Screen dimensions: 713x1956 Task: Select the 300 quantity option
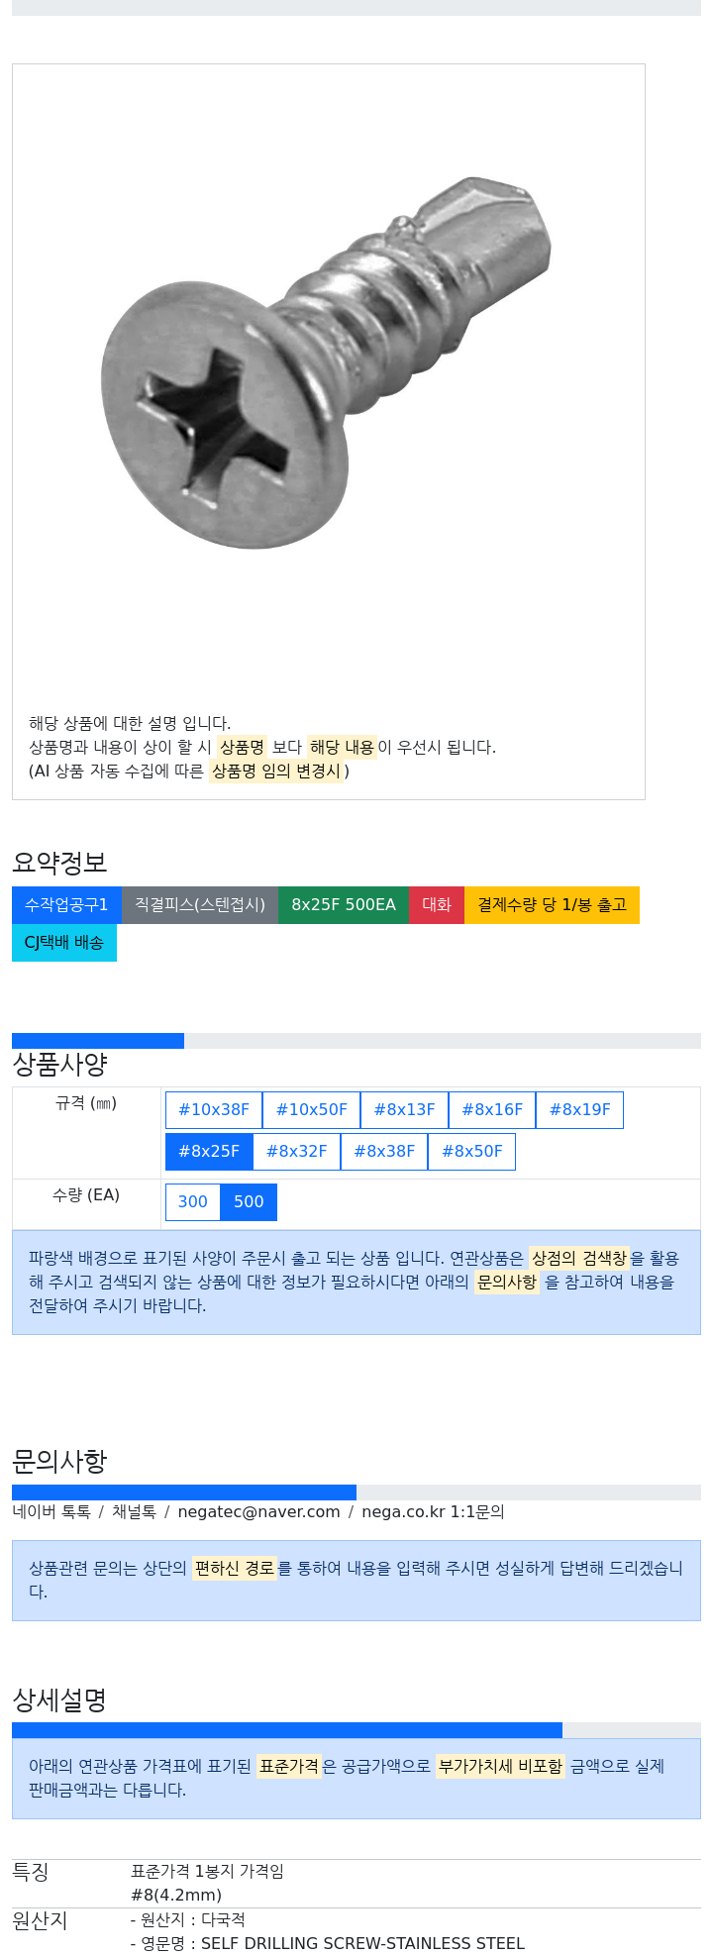(x=193, y=1202)
